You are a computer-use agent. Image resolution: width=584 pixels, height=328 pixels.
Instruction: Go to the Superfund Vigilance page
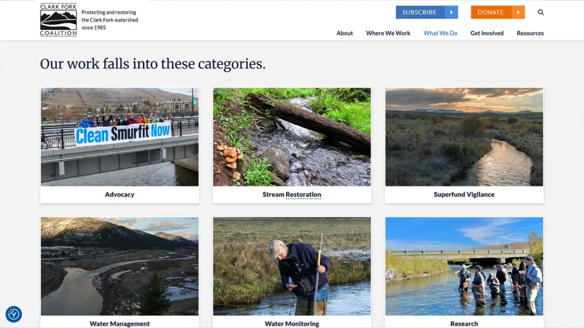coord(464,195)
